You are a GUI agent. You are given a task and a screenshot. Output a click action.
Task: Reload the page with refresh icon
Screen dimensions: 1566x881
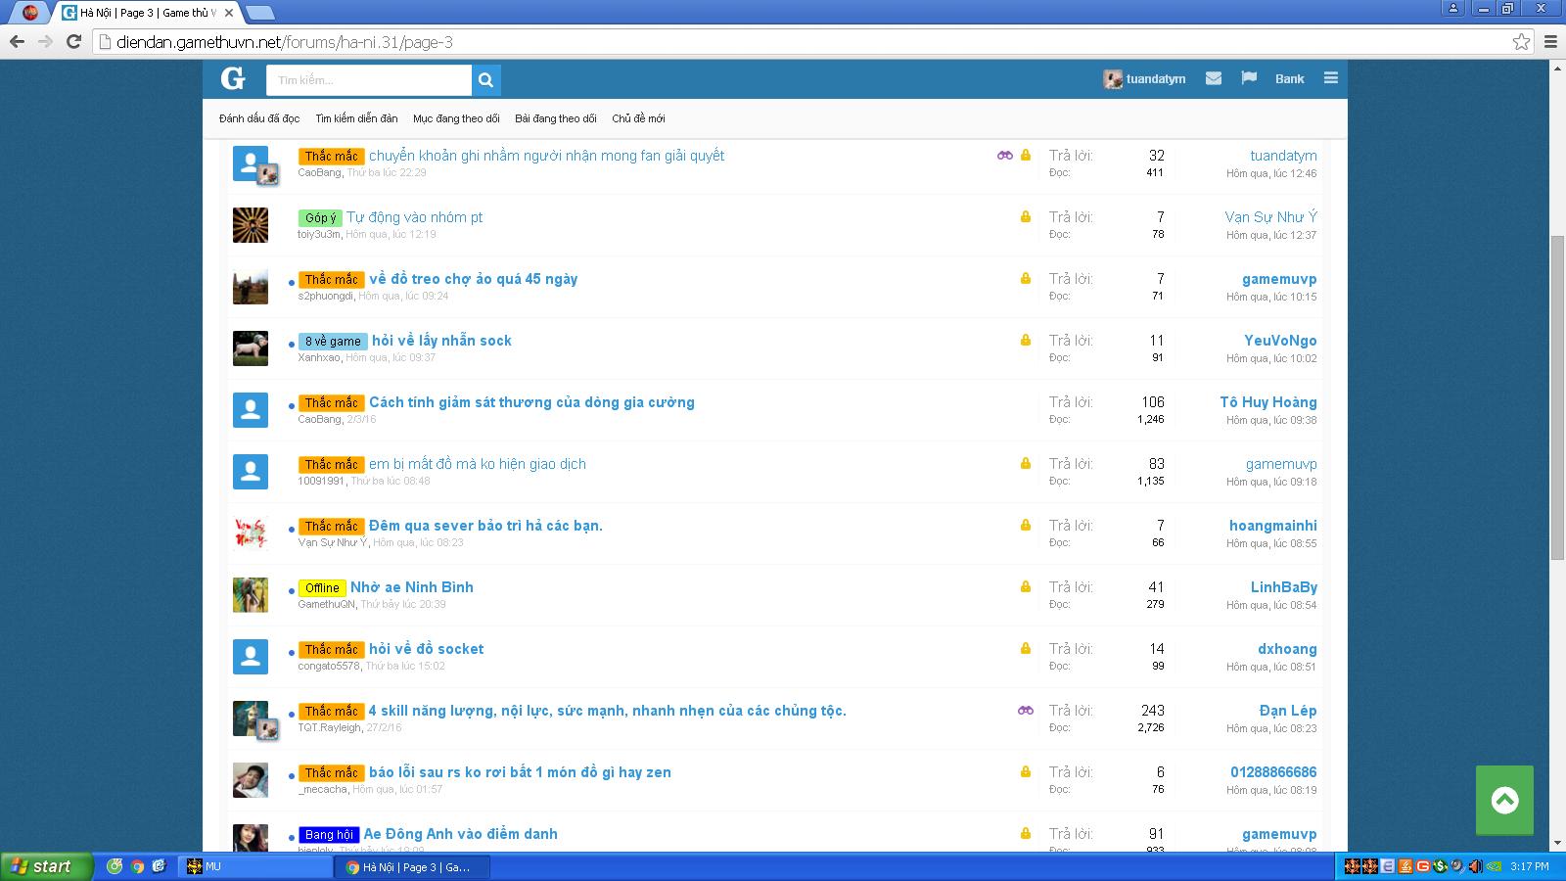click(x=73, y=41)
